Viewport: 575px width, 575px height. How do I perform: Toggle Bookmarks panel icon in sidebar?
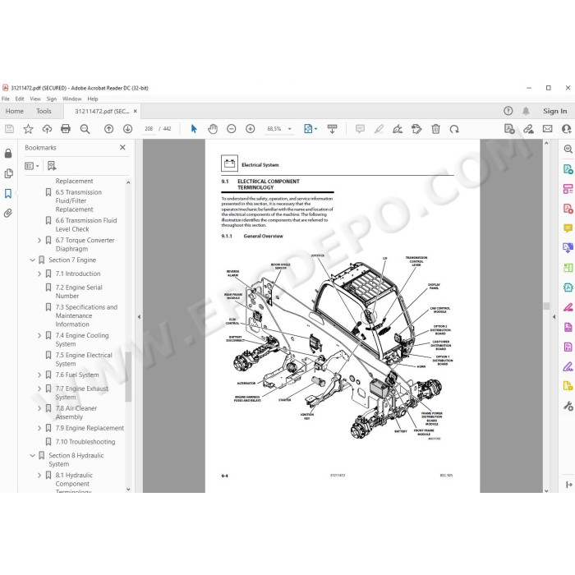pyautogui.click(x=8, y=193)
